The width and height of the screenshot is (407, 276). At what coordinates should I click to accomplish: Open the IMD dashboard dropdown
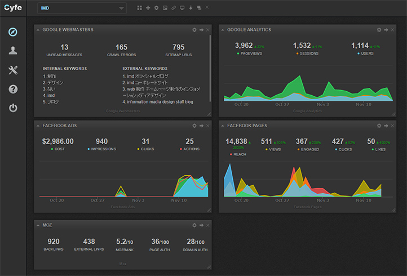pos(82,8)
